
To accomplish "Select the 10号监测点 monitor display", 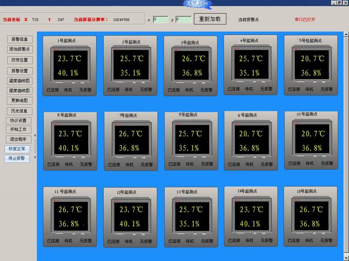I will click(x=312, y=139).
